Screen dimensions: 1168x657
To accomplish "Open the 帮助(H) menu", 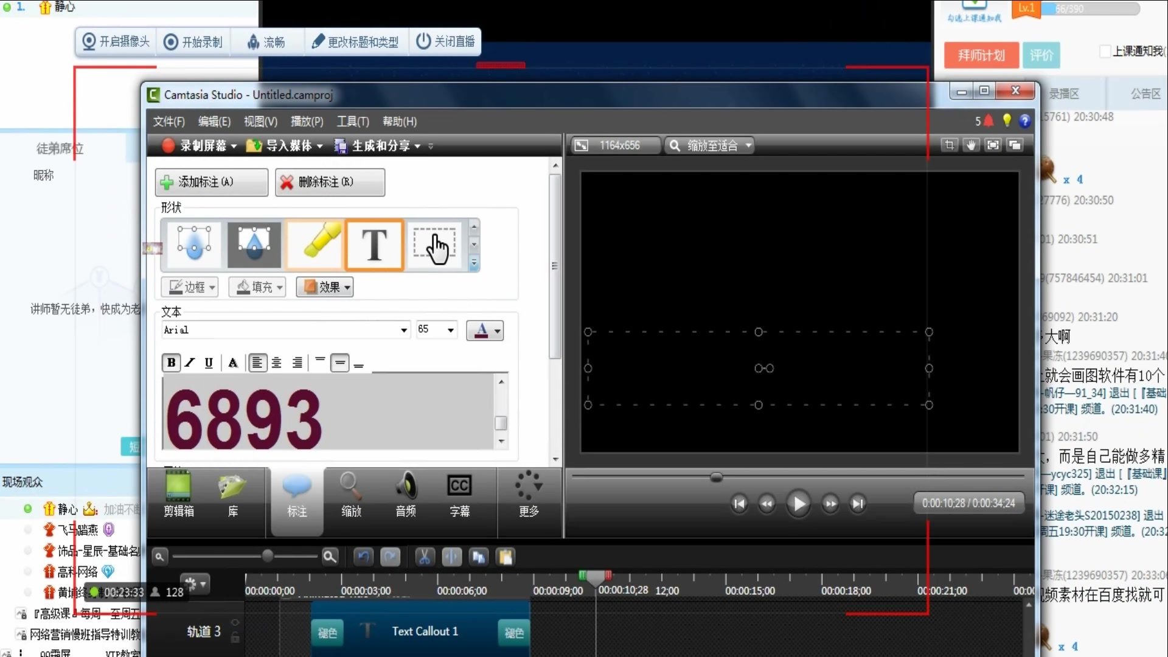I will pyautogui.click(x=400, y=122).
